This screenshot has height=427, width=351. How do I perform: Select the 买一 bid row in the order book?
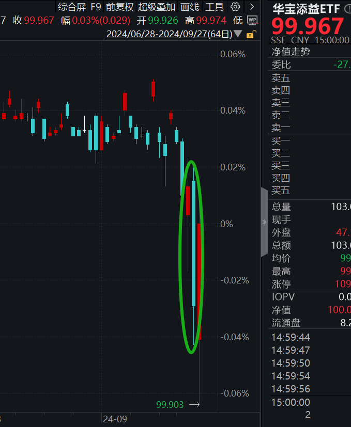point(281,140)
